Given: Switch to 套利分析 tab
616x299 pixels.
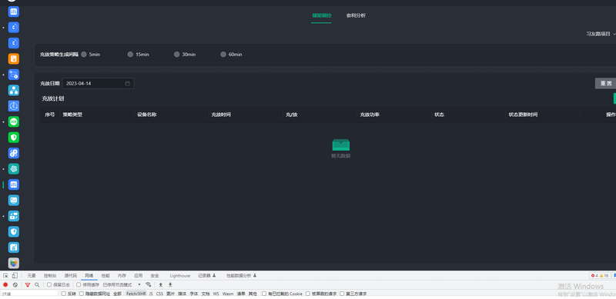Looking at the screenshot, I should [356, 15].
